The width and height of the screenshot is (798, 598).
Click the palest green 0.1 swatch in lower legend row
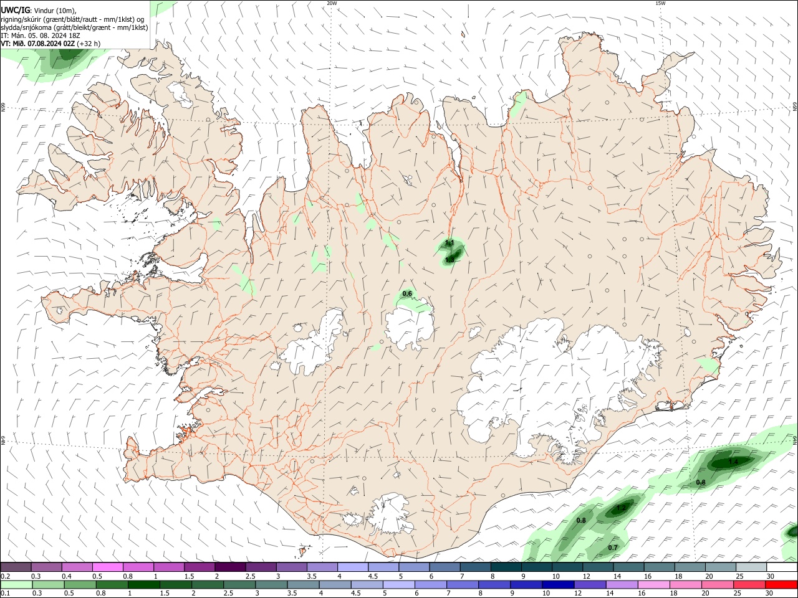point(16,584)
